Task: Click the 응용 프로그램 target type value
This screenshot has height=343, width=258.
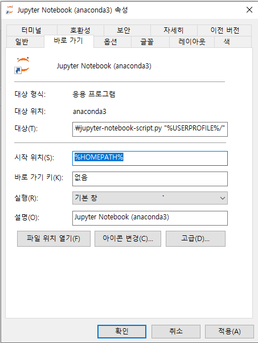Action: (94, 94)
